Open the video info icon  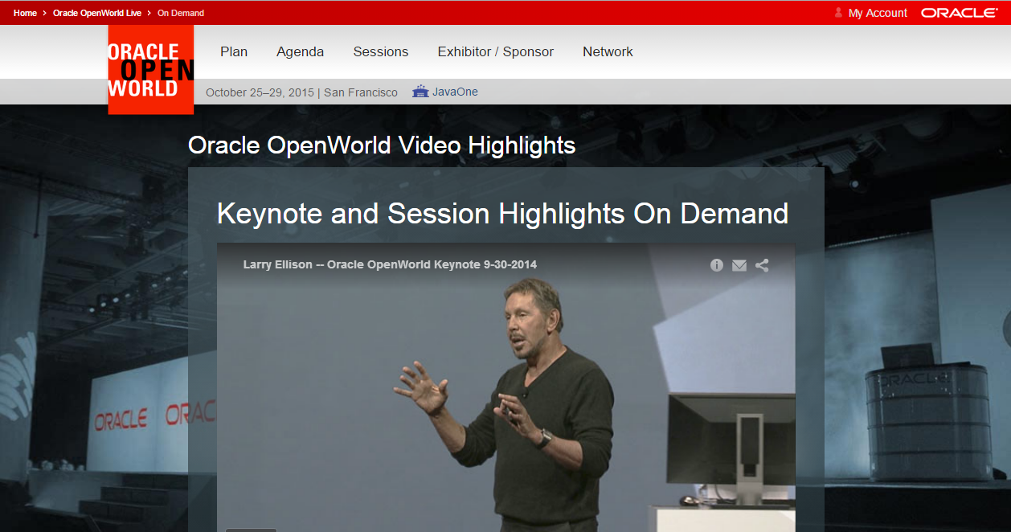point(717,265)
